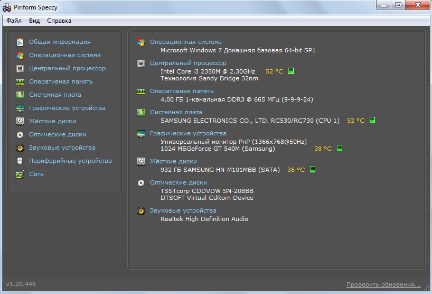Click the text TSSTcorp CDDVDW SN-208BB
Screen dimensions: 432x294
pos(207,191)
